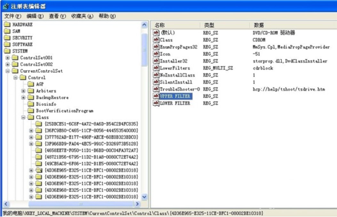Click the tree scroll down arrow
Screen dimensions: 337x217
pos(144,197)
